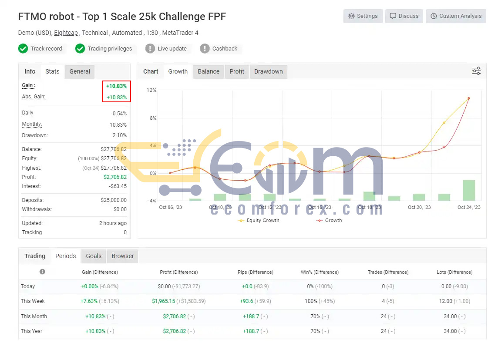Click the Abs. Gain label
Screen dimensions: 498x343
tap(34, 97)
